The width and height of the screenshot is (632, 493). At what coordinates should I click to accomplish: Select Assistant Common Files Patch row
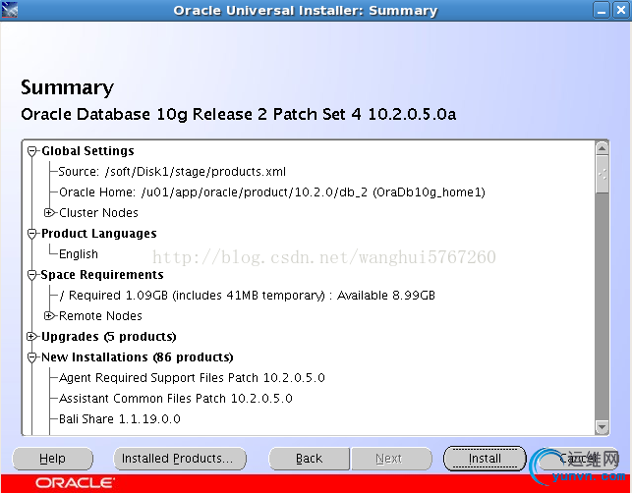pyautogui.click(x=176, y=399)
